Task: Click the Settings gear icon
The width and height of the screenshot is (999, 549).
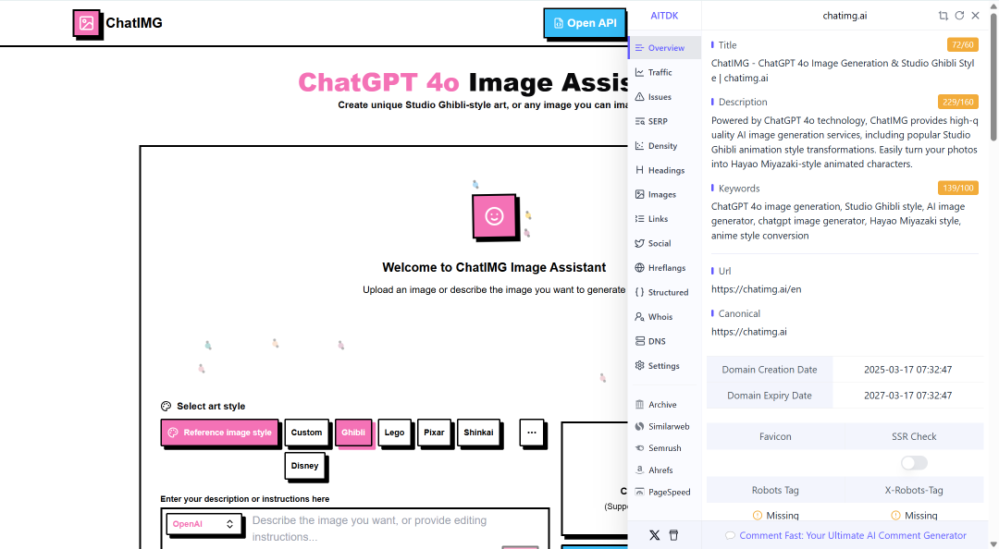Action: (640, 366)
